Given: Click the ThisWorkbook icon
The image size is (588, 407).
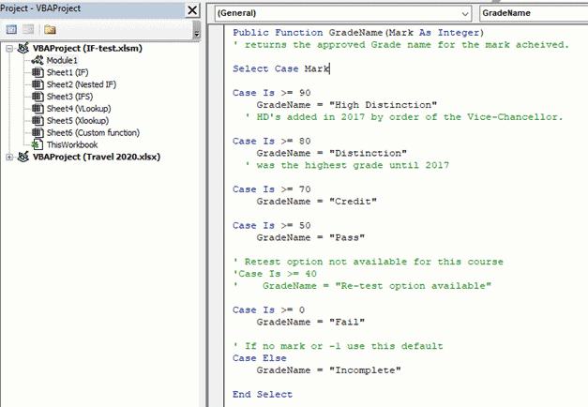Looking at the screenshot, I should 38,144.
